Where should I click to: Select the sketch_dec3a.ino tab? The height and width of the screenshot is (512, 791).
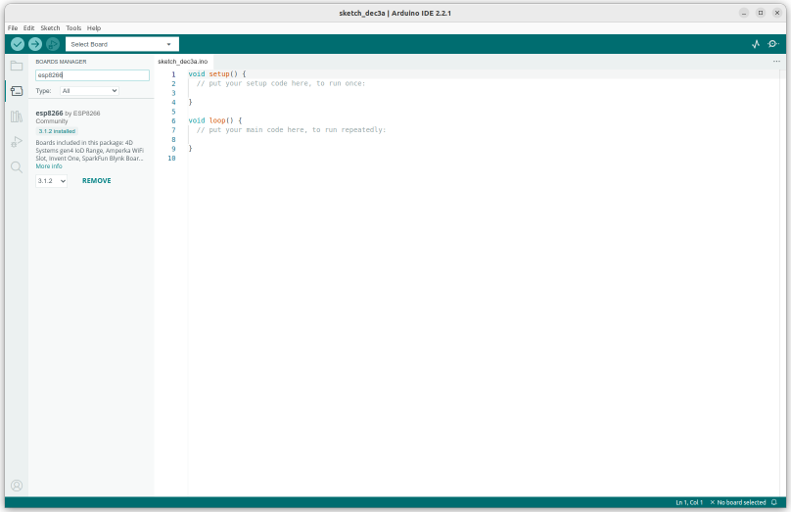tap(183, 61)
